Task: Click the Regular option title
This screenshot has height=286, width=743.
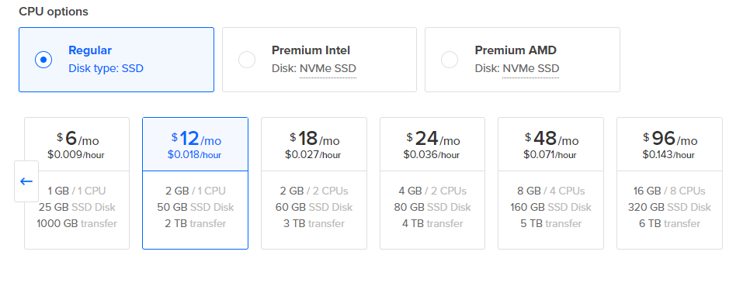Action: click(90, 50)
